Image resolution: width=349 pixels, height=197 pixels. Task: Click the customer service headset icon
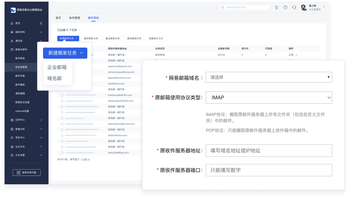pos(294,8)
